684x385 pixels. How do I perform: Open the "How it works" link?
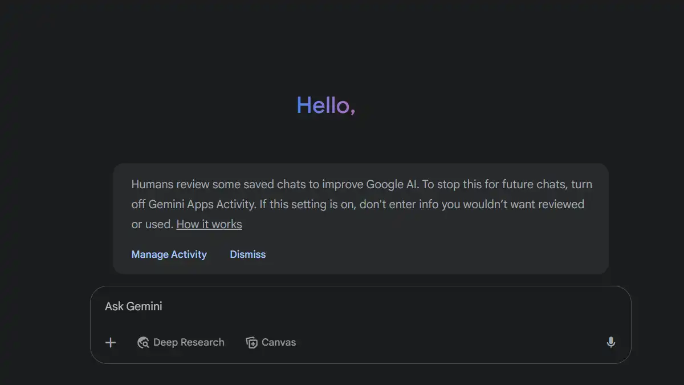(x=209, y=224)
